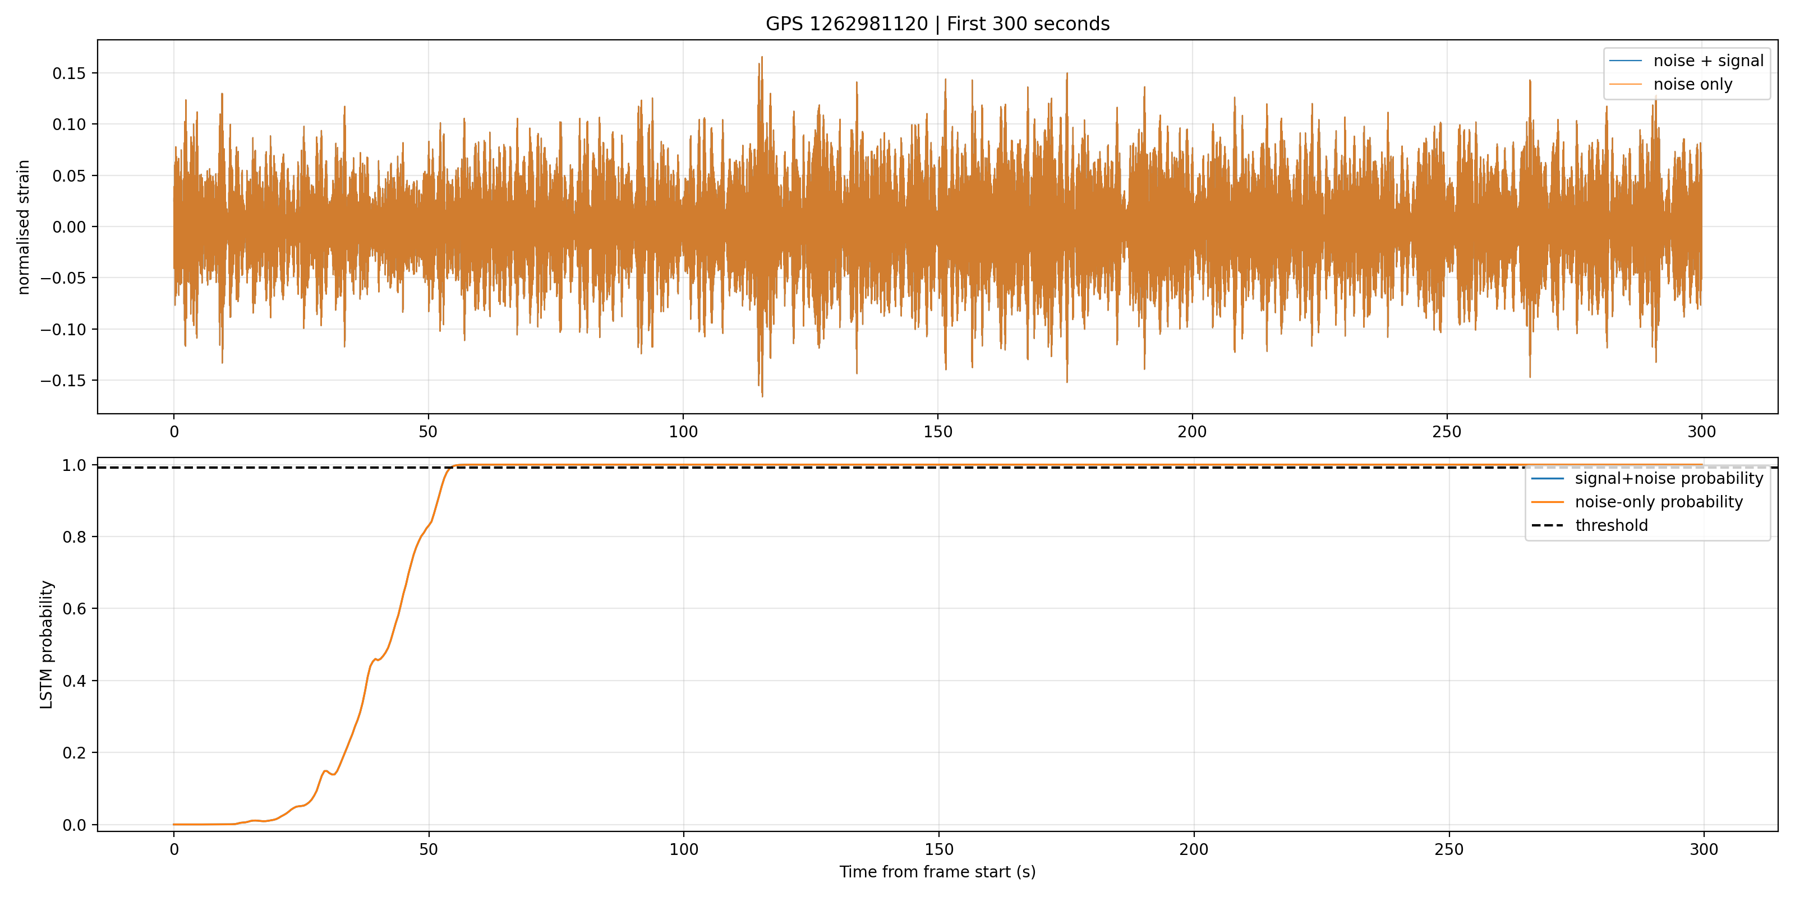The height and width of the screenshot is (897, 1795).
Task: Click the 250 tick on the bottom x-axis
Action: [x=1449, y=850]
